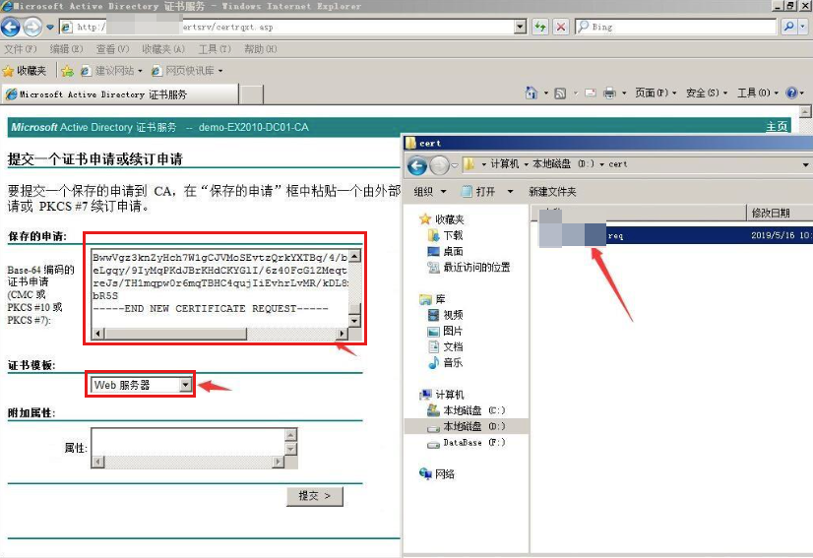This screenshot has height=558, width=813.
Task: Click the Bing search magnifier button
Action: point(789,27)
